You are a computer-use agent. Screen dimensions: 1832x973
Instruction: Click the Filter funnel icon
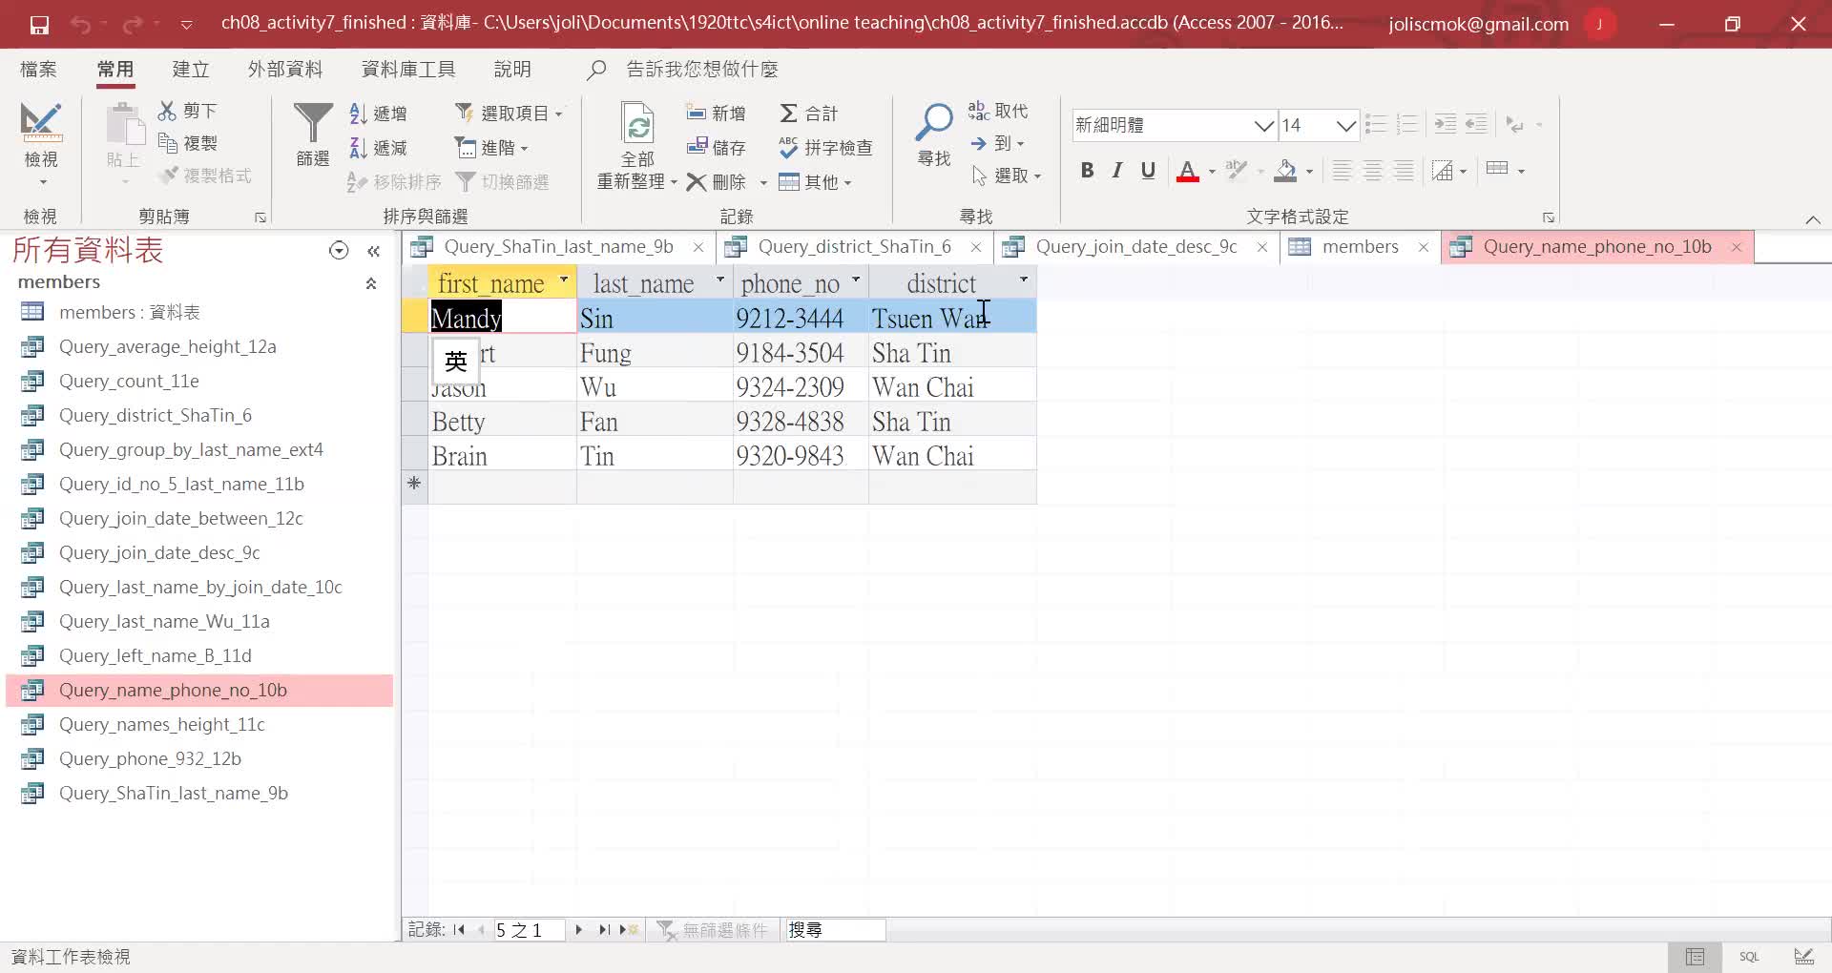click(x=312, y=124)
